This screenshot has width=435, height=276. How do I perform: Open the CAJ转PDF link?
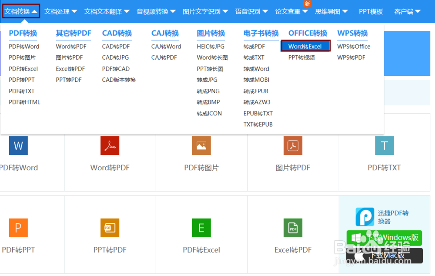[164, 57]
